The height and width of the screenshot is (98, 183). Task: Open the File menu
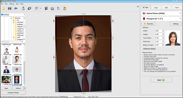coord(2,4)
